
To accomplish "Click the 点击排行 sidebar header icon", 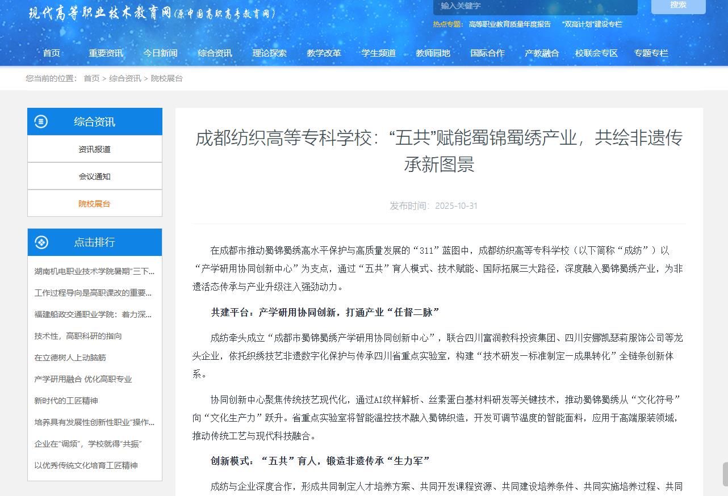I will 41,242.
